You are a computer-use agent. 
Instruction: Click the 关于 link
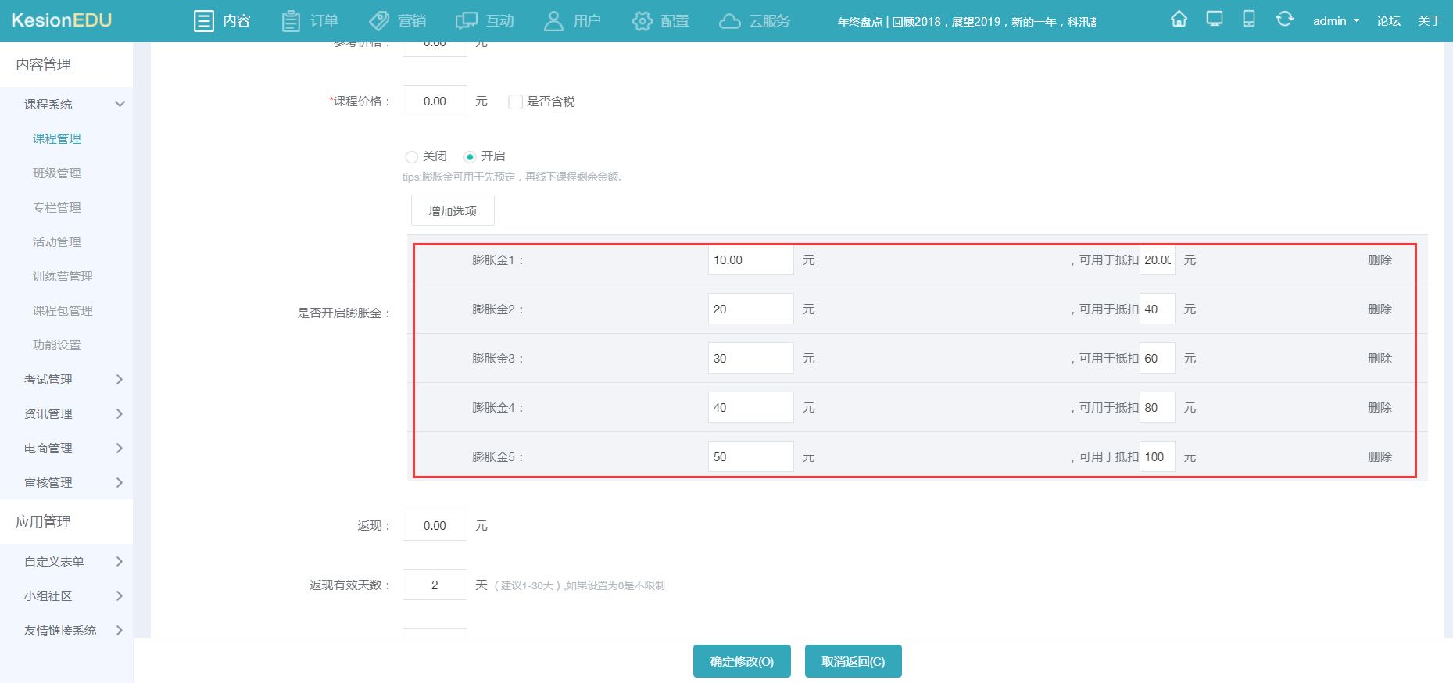(1430, 21)
